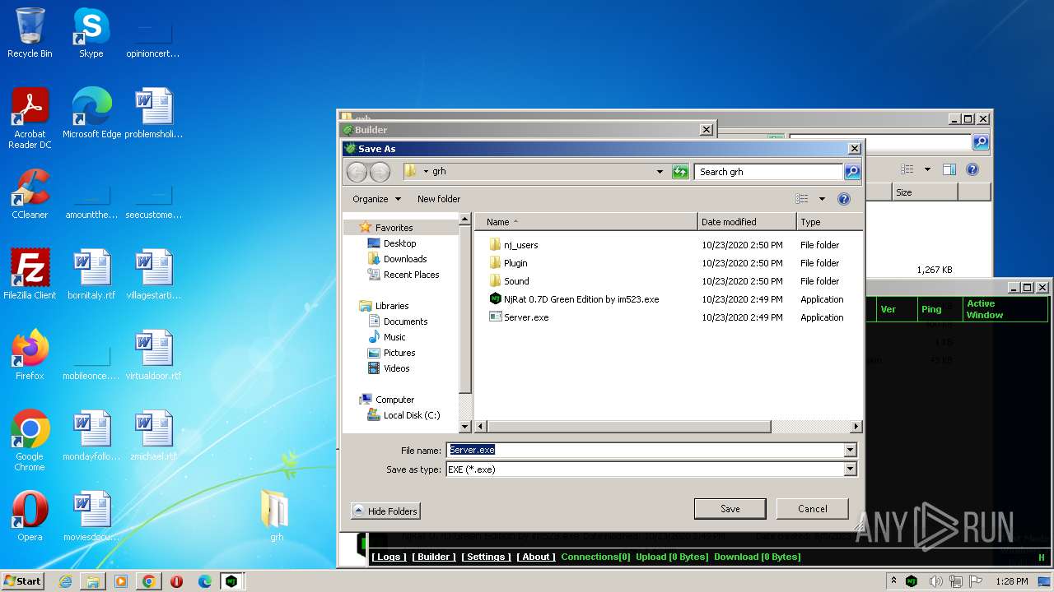Cancel the Save As dialog
Viewport: 1054px width, 592px height.
click(812, 509)
